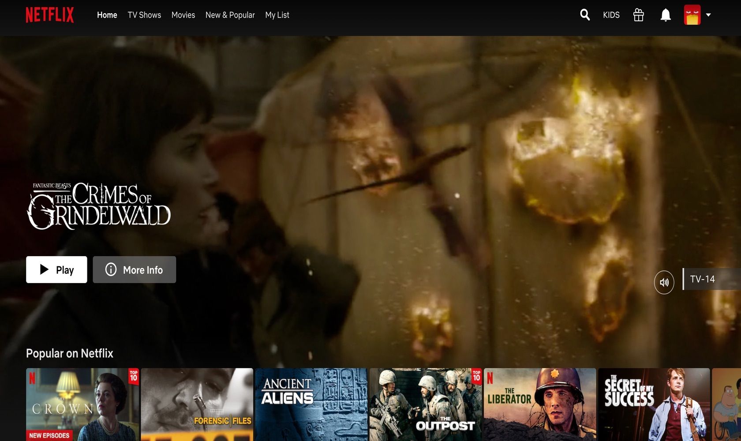Open New & Popular section
741x441 pixels.
(230, 15)
